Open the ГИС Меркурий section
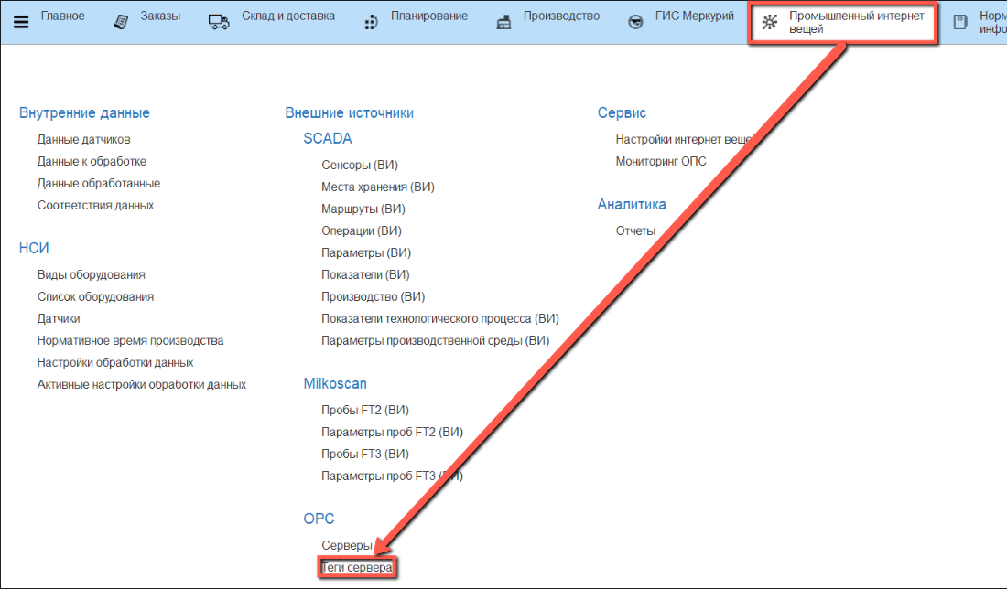The image size is (1007, 589). [694, 16]
